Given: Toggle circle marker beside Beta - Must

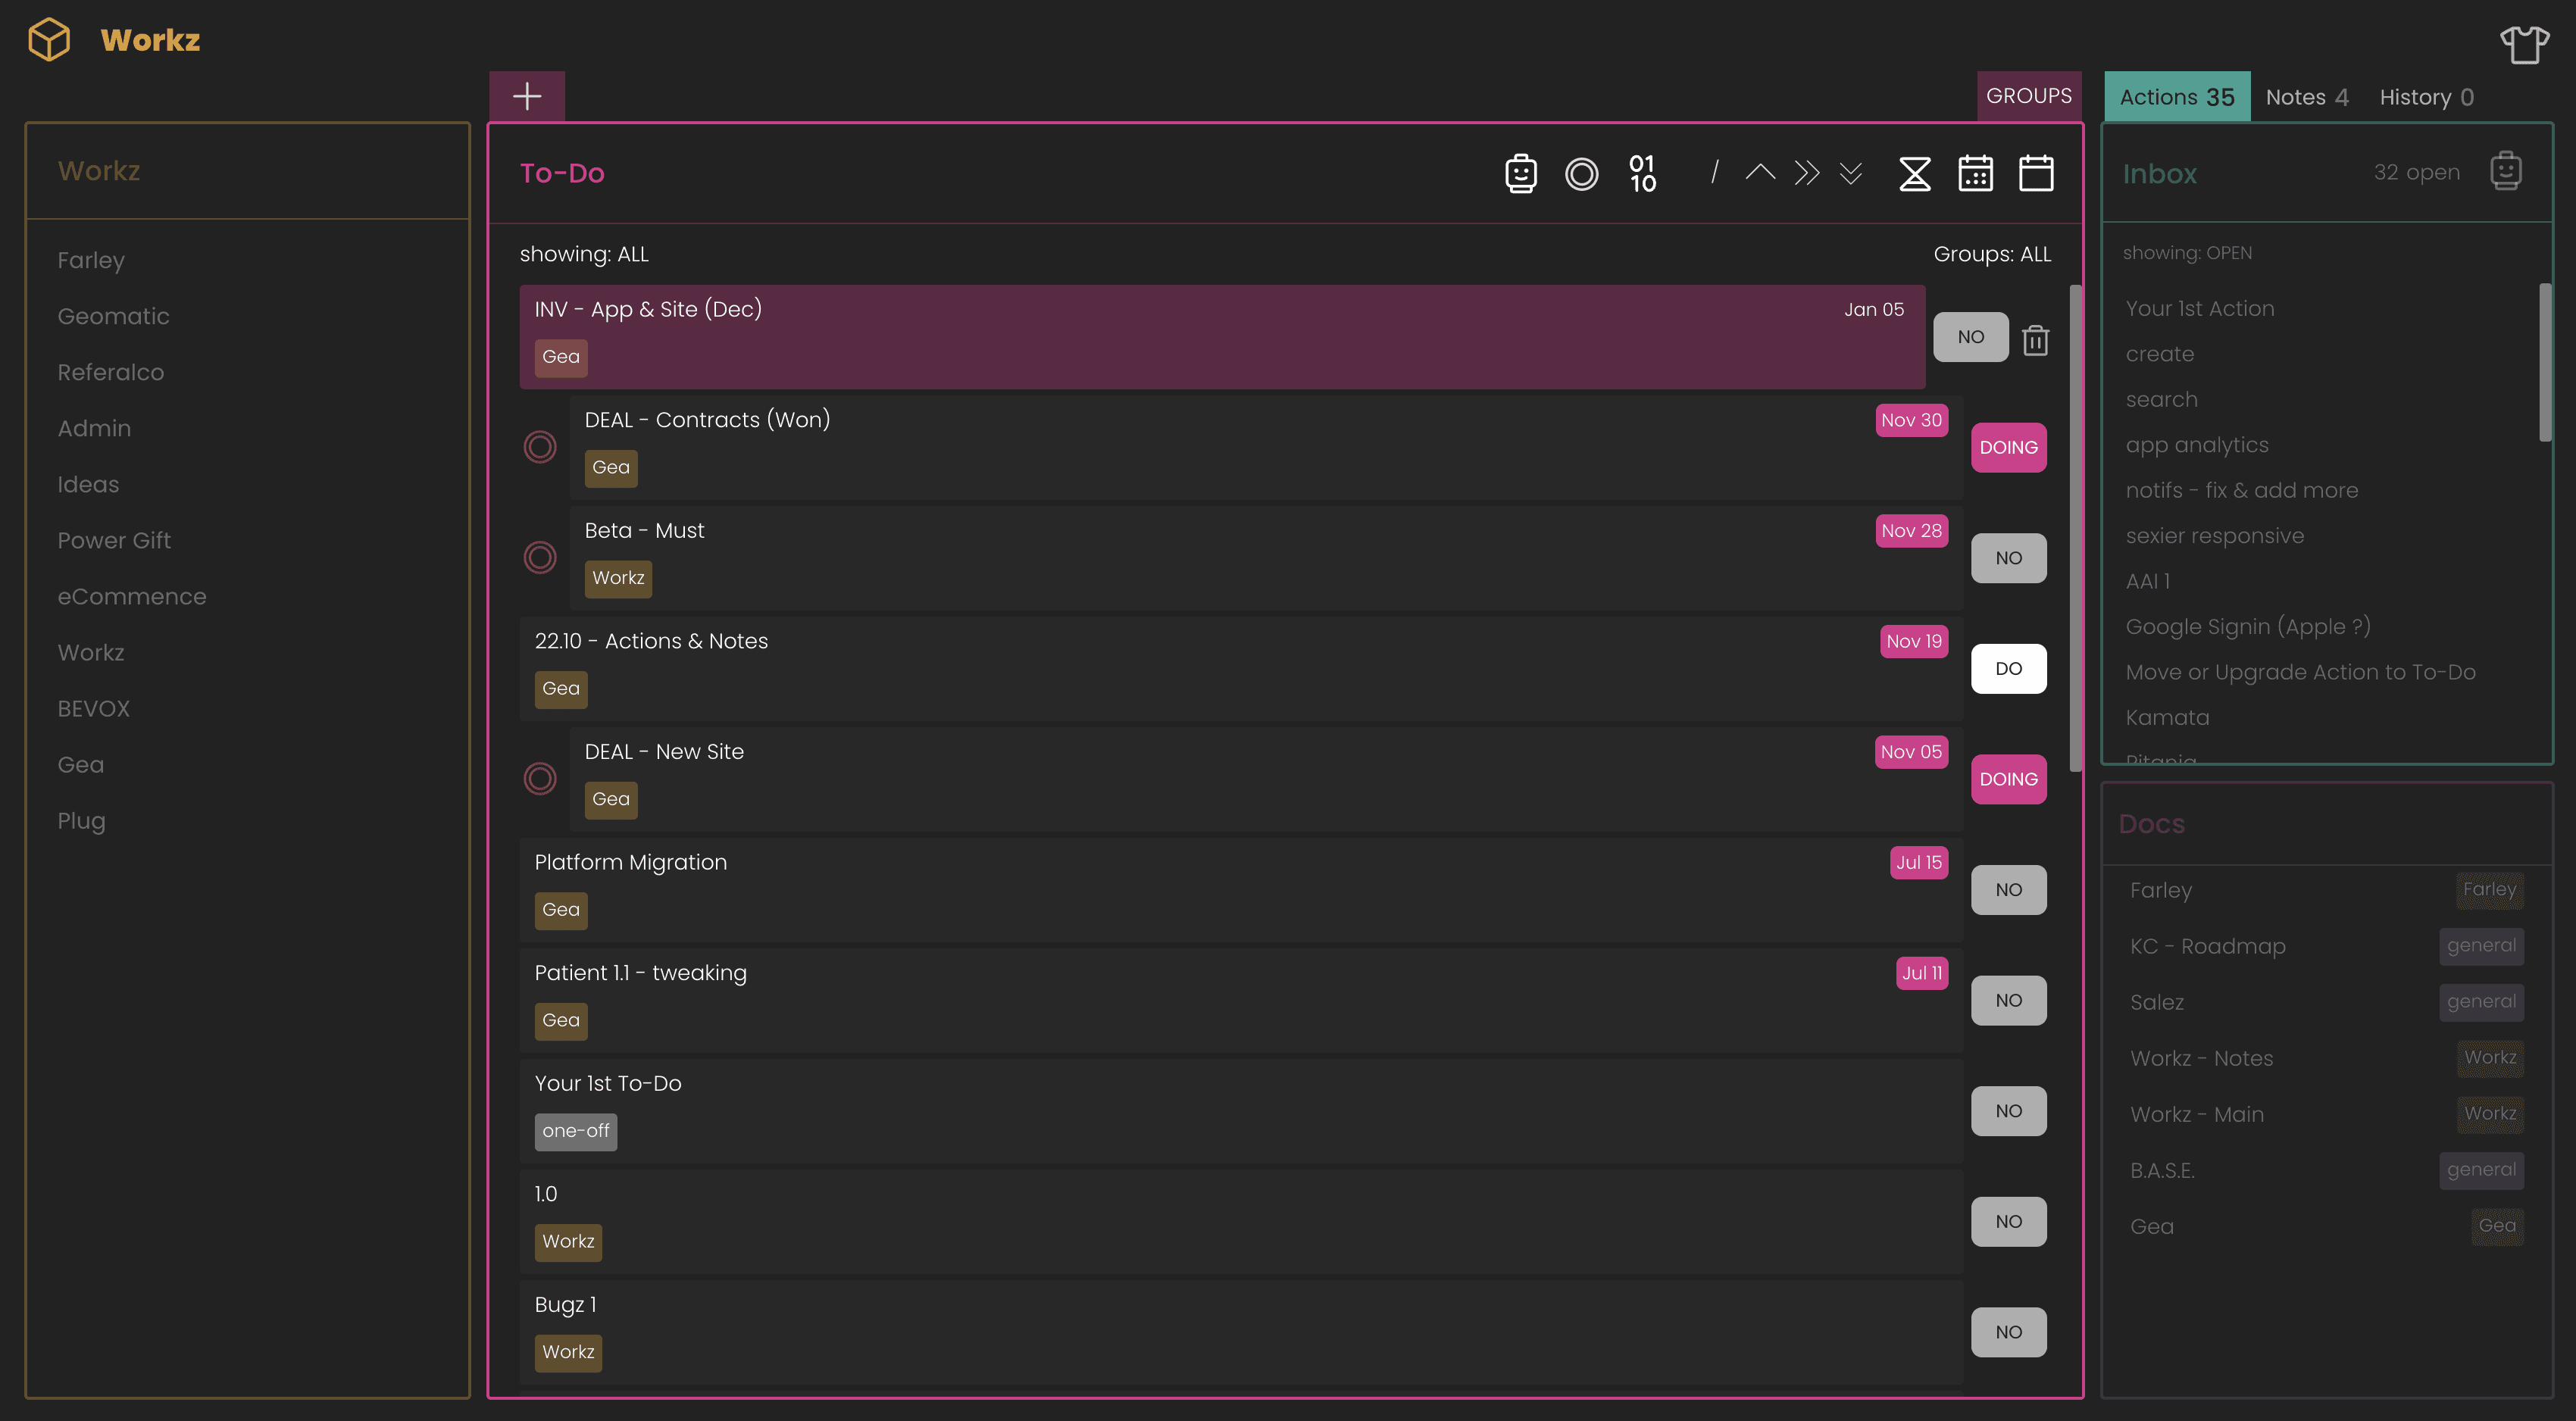Looking at the screenshot, I should [x=540, y=557].
